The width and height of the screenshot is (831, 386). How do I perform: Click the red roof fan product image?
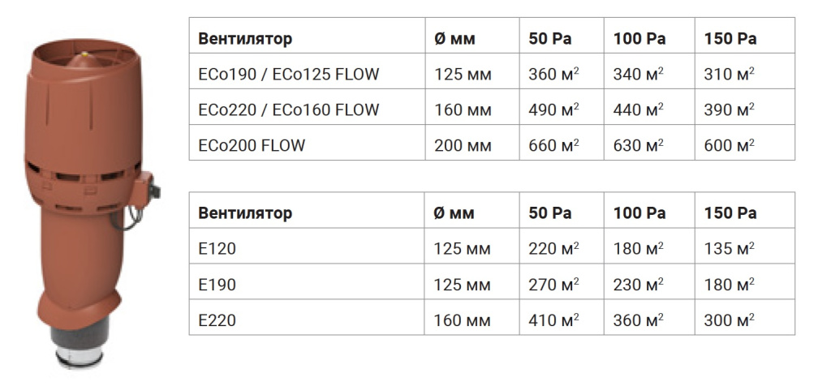[x=91, y=204]
